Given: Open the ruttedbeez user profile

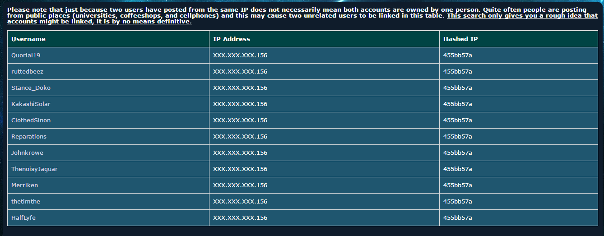Looking at the screenshot, I should coord(27,72).
